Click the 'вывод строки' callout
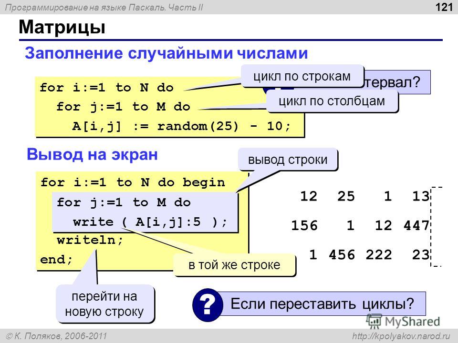Image resolution: width=458 pixels, height=343 pixels. (288, 160)
